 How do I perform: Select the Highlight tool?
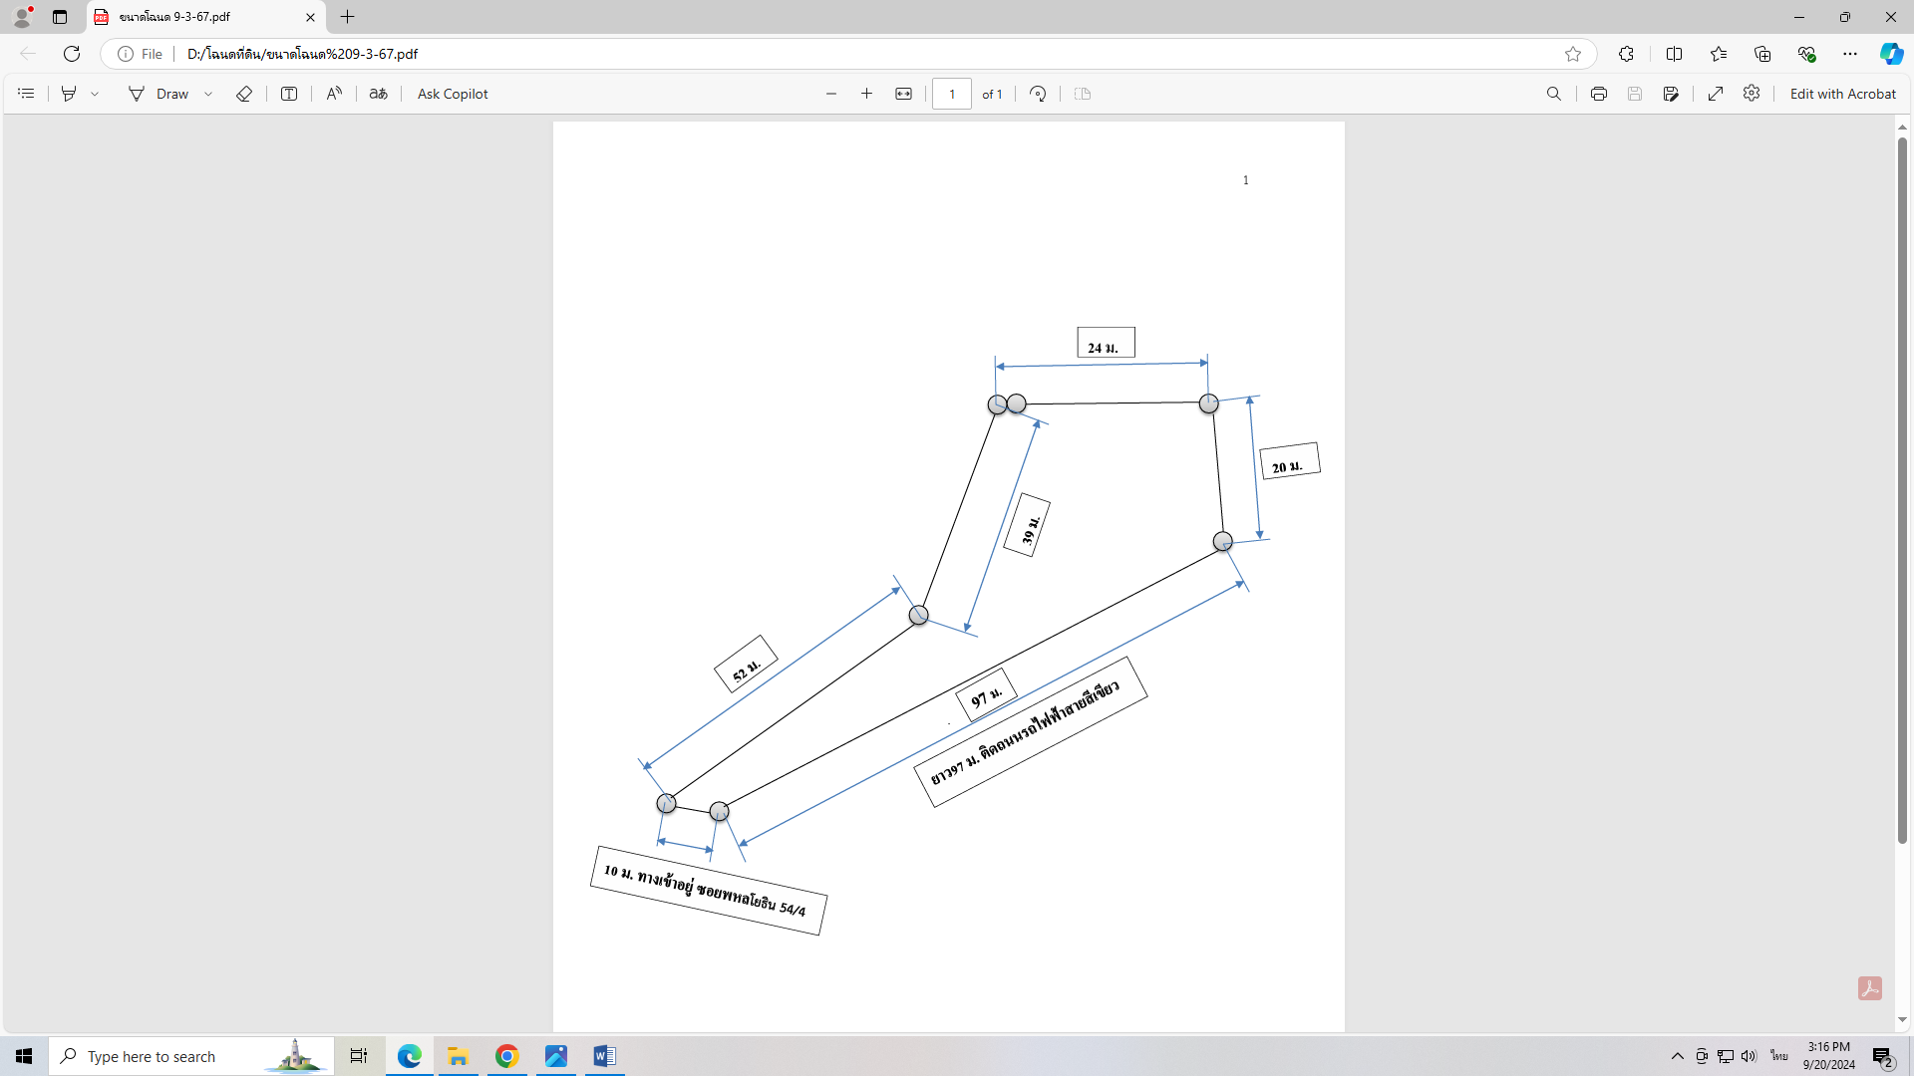tap(69, 94)
